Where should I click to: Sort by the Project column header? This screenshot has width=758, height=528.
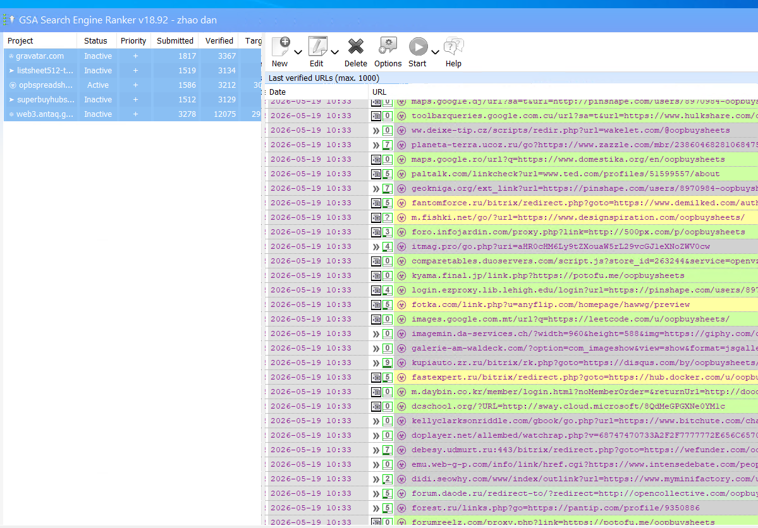[40, 41]
